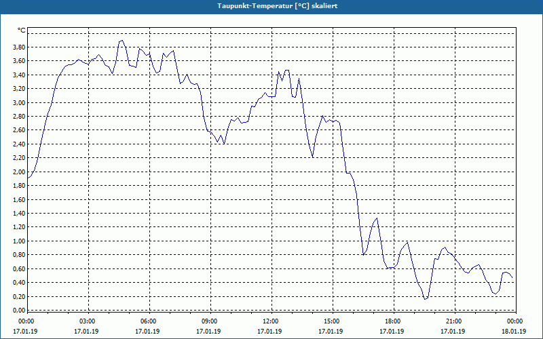Image resolution: width=543 pixels, height=339 pixels.
Task: Click the 2,20 y-axis value
Action: point(20,158)
